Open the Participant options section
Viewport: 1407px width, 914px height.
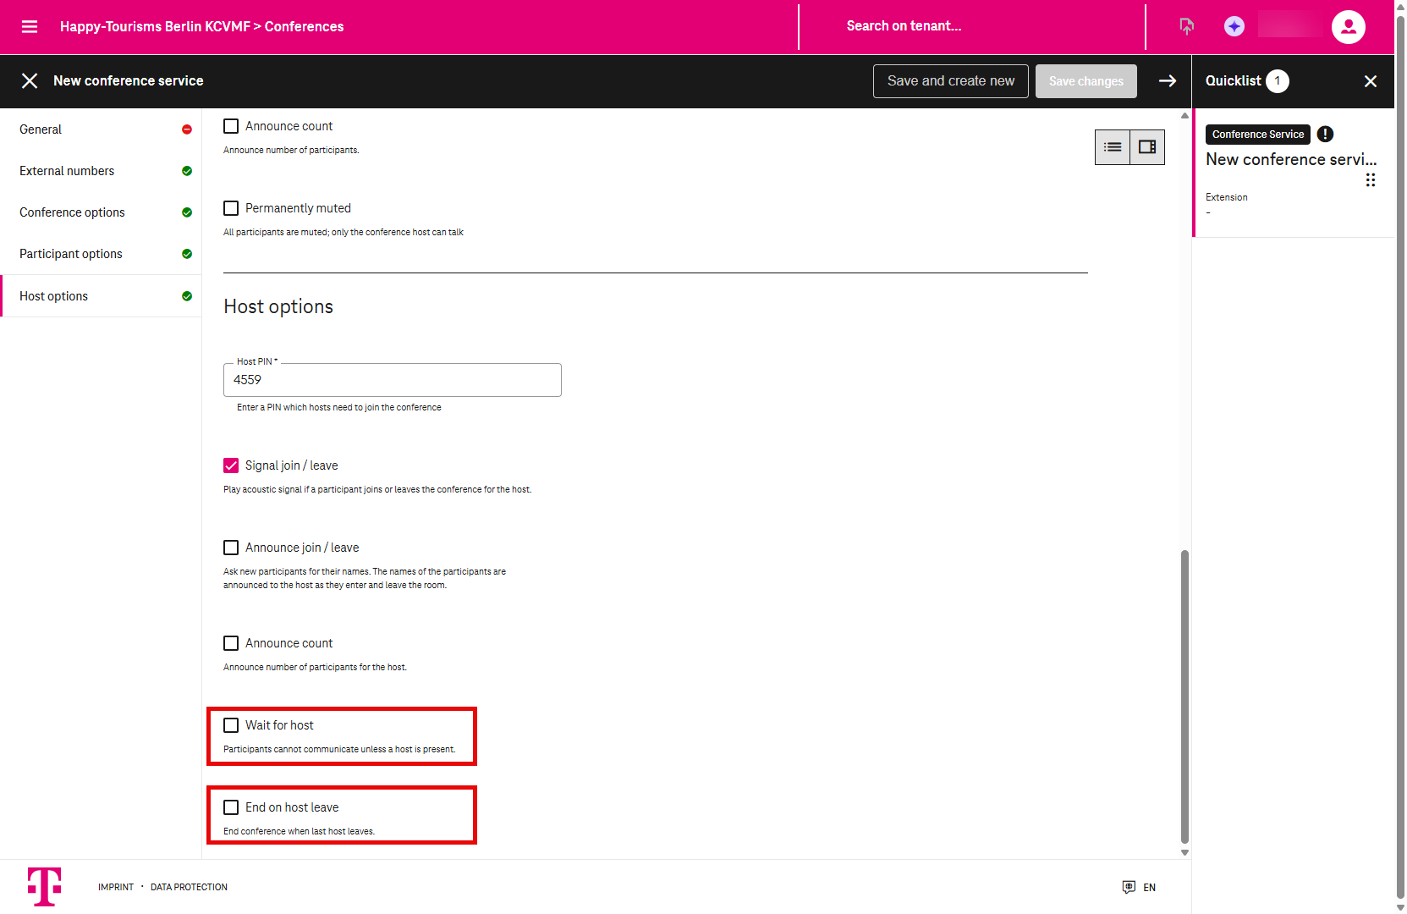pyautogui.click(x=71, y=254)
